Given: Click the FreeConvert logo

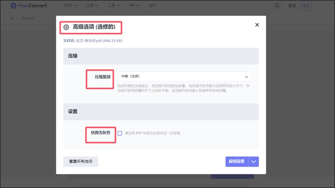Looking at the screenshot, I should (x=29, y=5).
